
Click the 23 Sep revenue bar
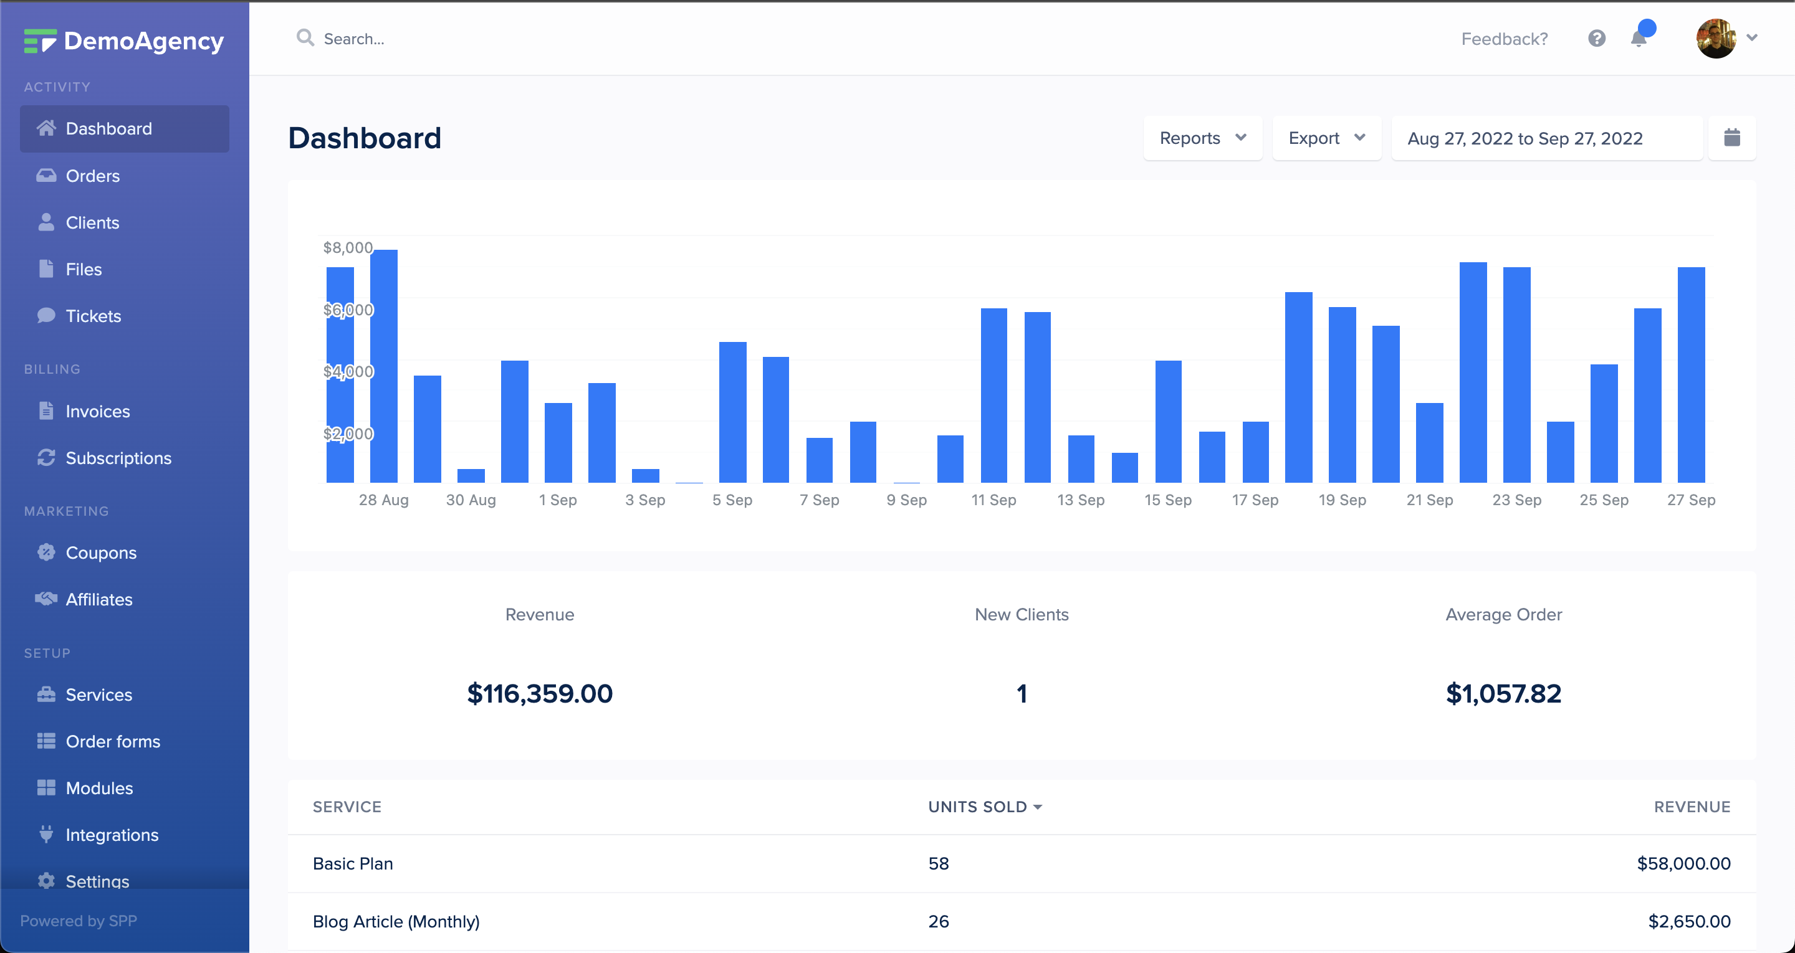tap(1516, 375)
